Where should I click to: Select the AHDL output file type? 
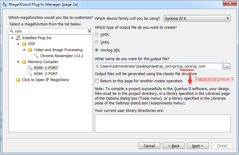tap(97, 35)
